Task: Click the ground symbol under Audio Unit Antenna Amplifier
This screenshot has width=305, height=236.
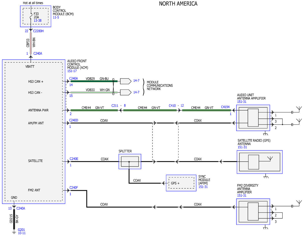Action: 266,134
